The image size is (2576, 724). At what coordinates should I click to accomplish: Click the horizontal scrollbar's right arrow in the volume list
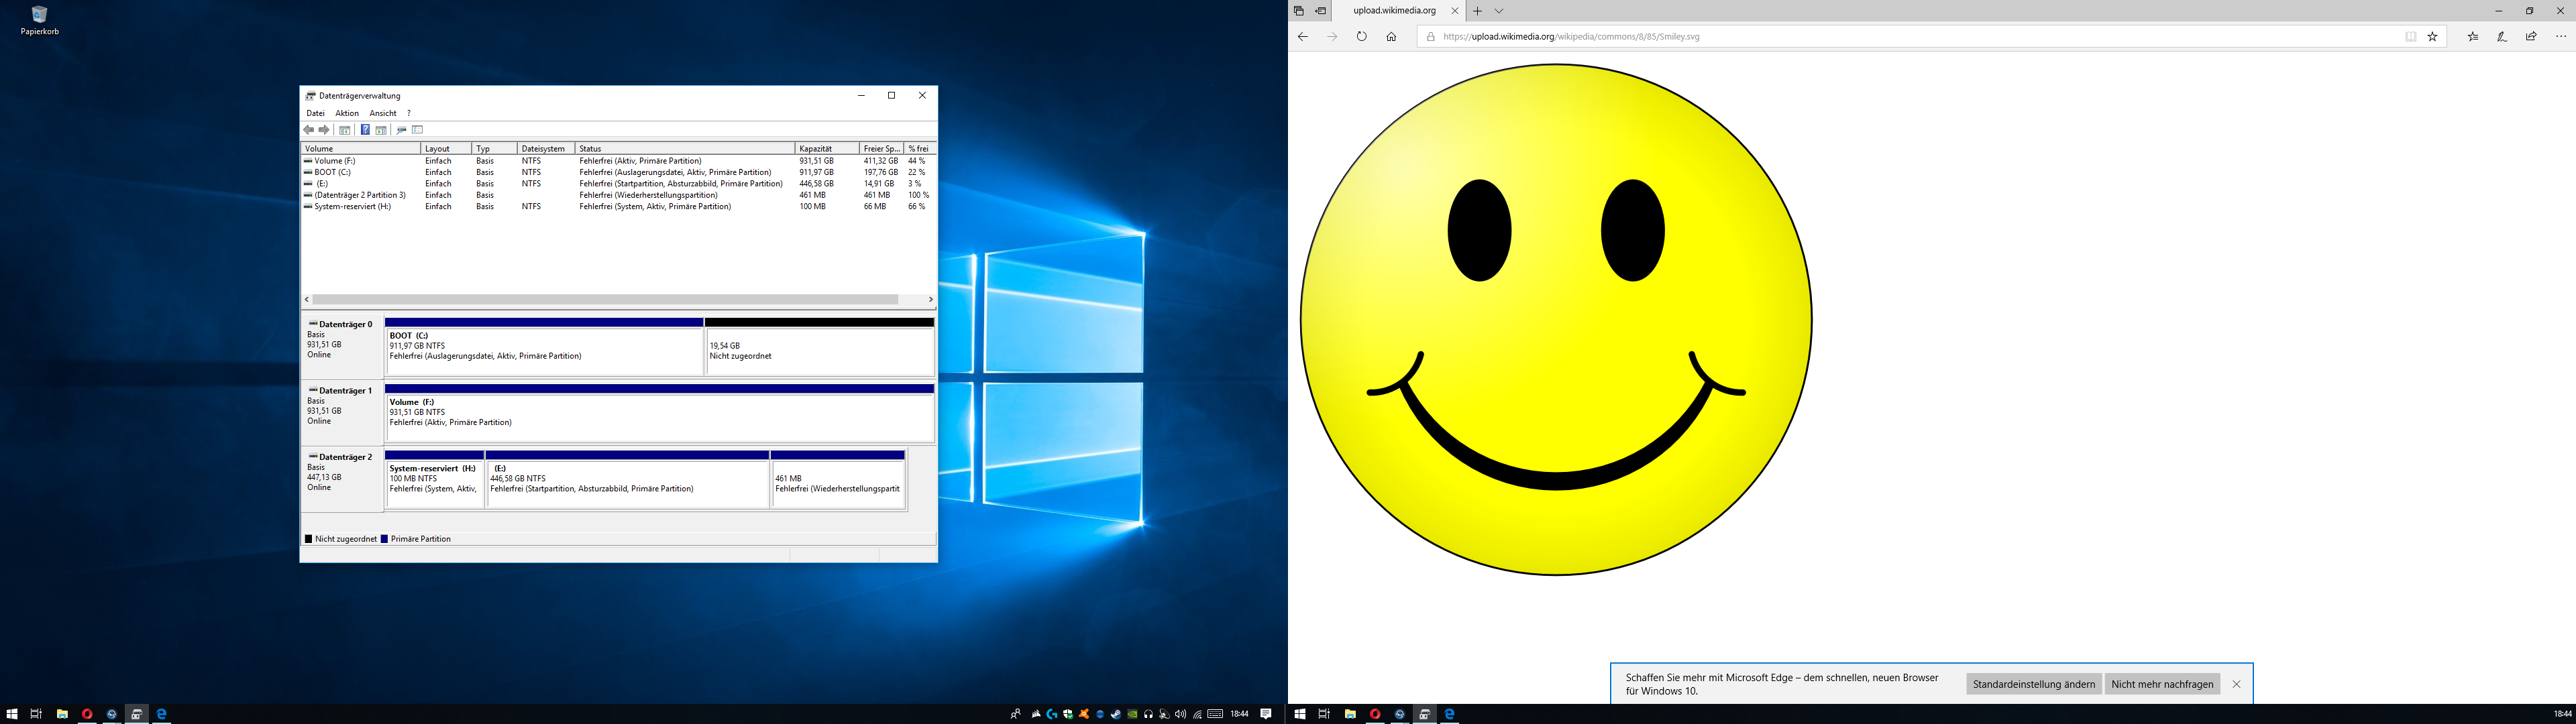point(930,299)
